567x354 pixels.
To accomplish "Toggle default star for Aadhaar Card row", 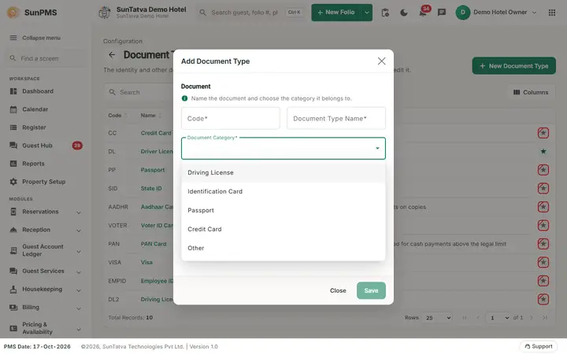I will (x=543, y=207).
